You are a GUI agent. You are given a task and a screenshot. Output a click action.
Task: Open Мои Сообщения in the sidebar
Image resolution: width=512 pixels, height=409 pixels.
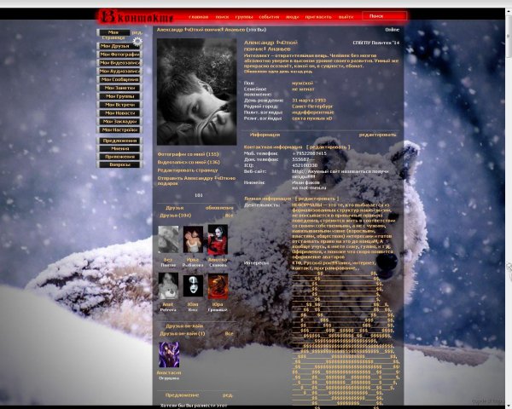[x=119, y=79]
